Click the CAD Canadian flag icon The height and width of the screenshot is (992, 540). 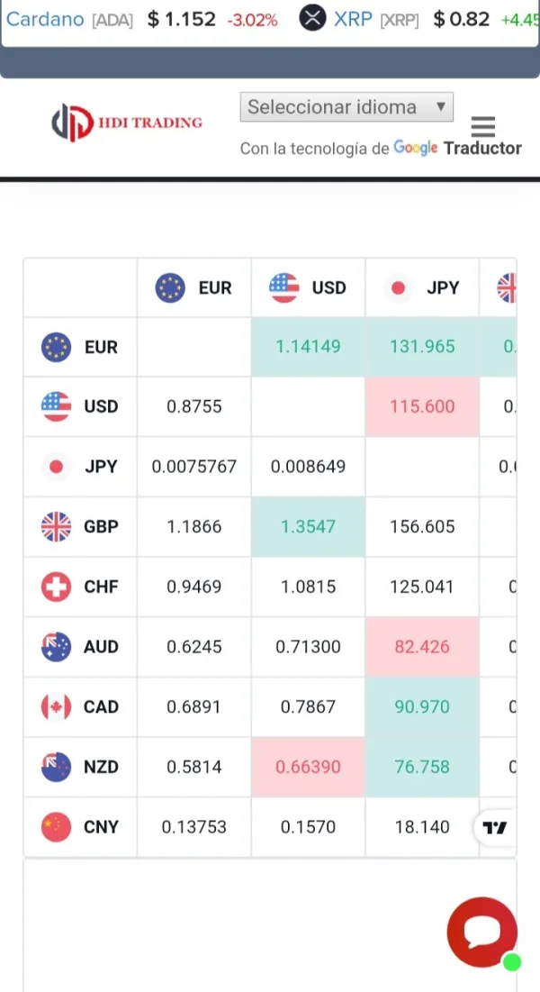pos(56,706)
